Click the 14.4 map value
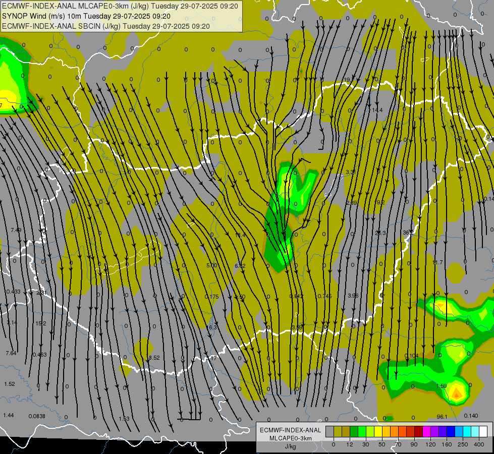Screen dimensions: 494x454 (x=377, y=110)
